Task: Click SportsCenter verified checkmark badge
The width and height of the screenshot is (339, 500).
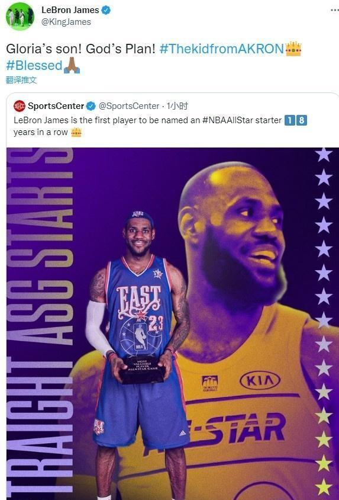Action: tap(91, 106)
